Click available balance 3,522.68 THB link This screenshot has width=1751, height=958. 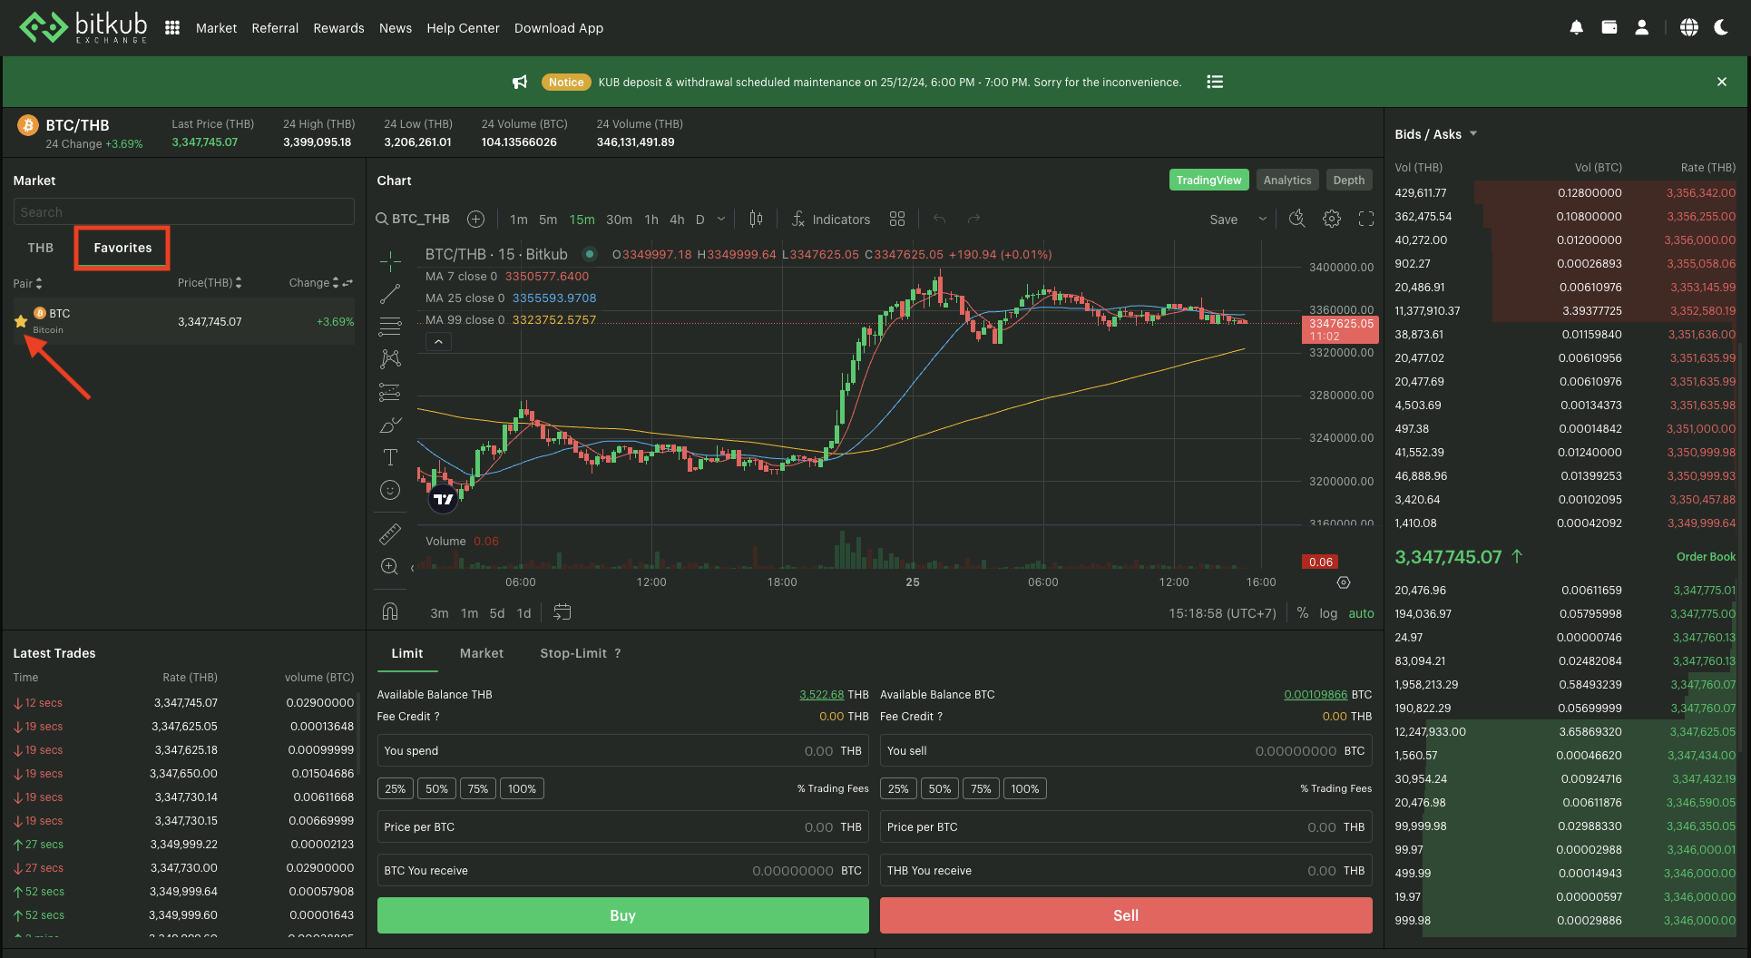point(822,695)
